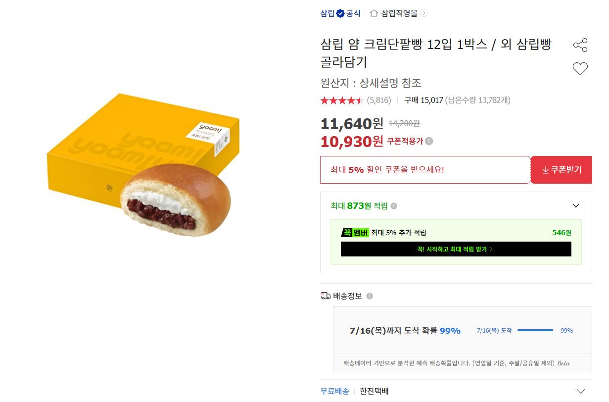The width and height of the screenshot is (609, 402).
Task: Download coupon with 쿠폰받기 button
Action: point(562,170)
